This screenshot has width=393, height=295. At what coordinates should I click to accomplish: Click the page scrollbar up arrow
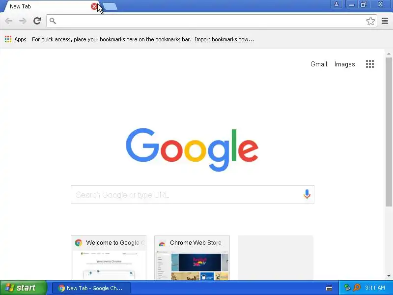[389, 54]
